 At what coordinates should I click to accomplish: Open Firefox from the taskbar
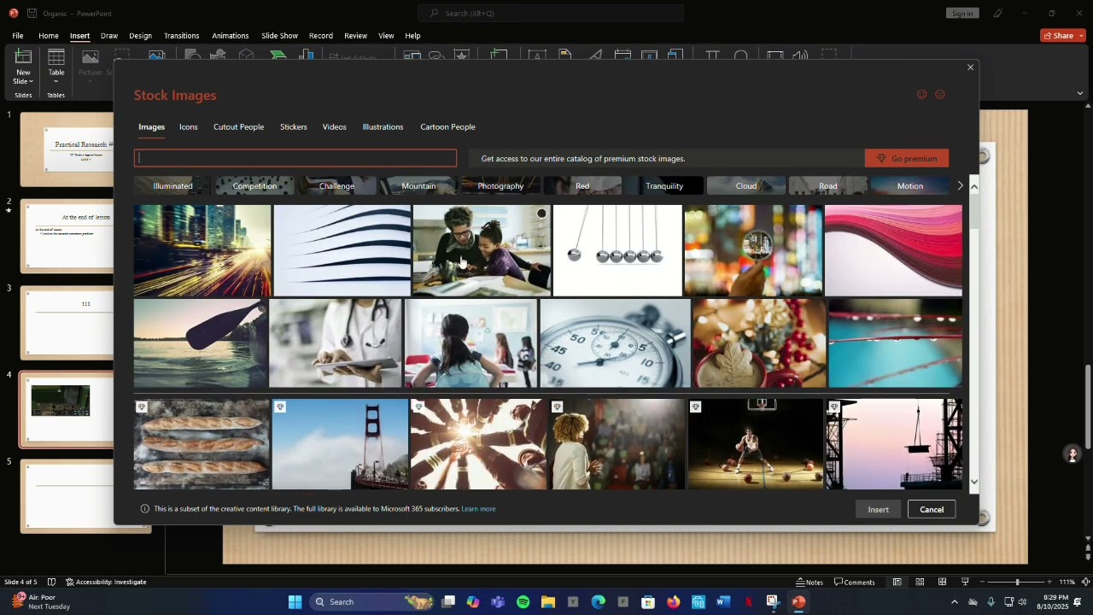[x=673, y=602]
